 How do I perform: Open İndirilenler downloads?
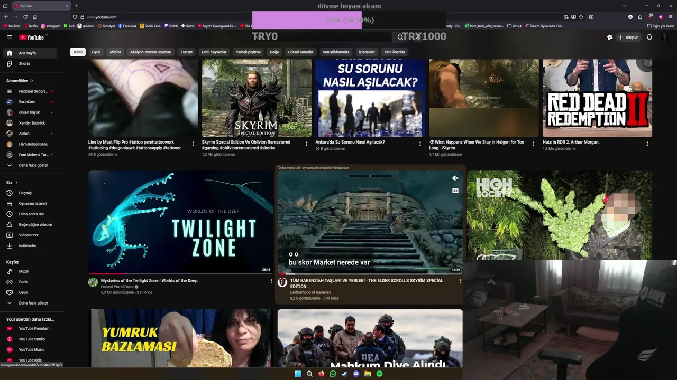click(28, 245)
